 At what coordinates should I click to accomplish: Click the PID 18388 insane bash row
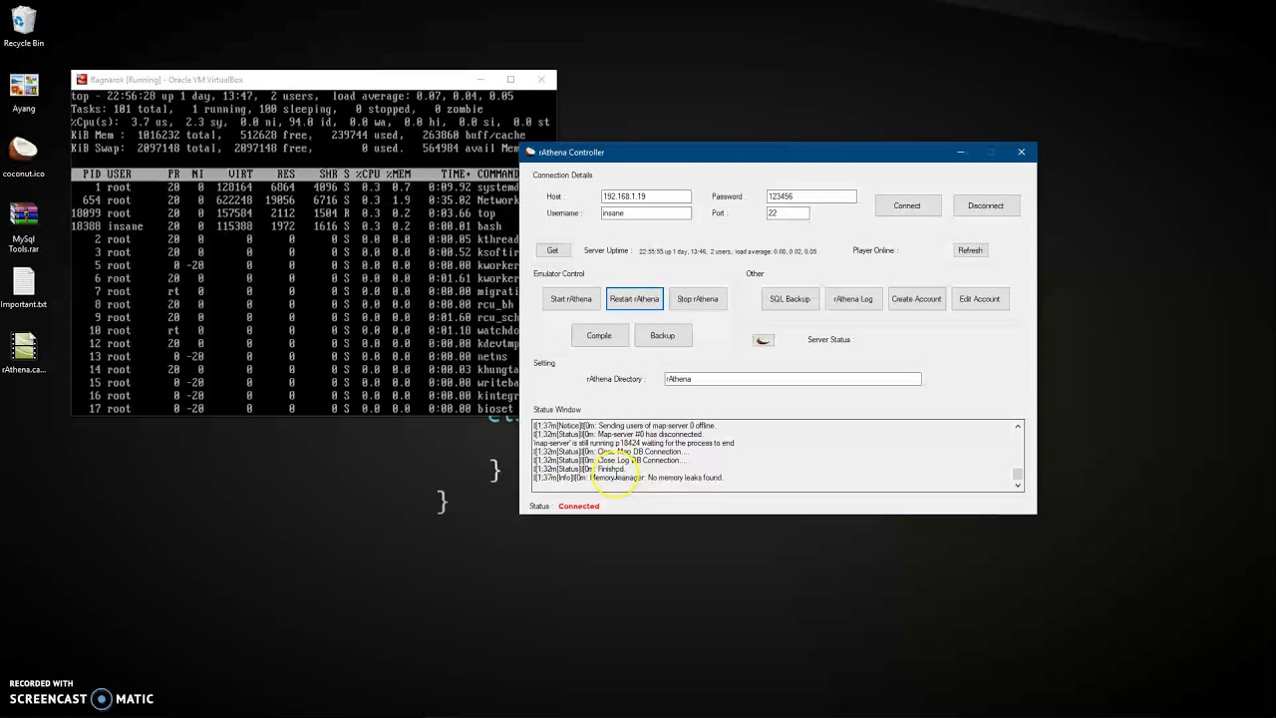(x=294, y=226)
